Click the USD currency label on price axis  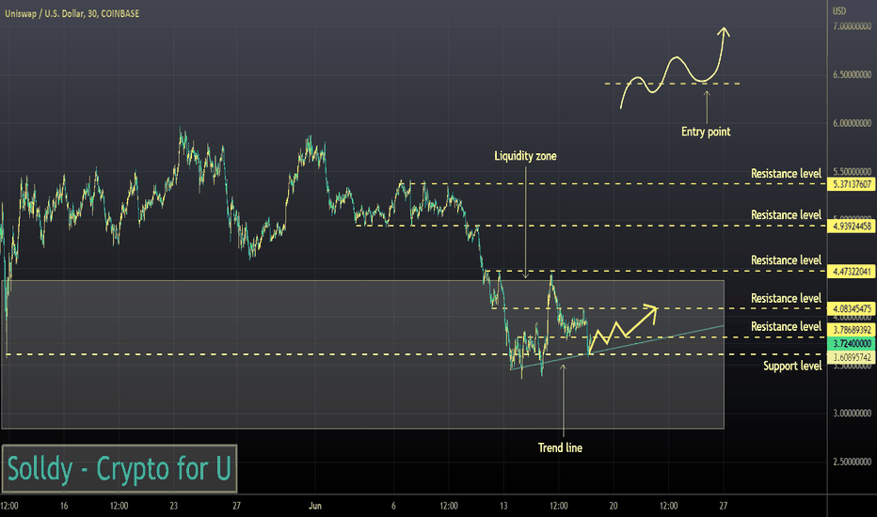pyautogui.click(x=839, y=10)
